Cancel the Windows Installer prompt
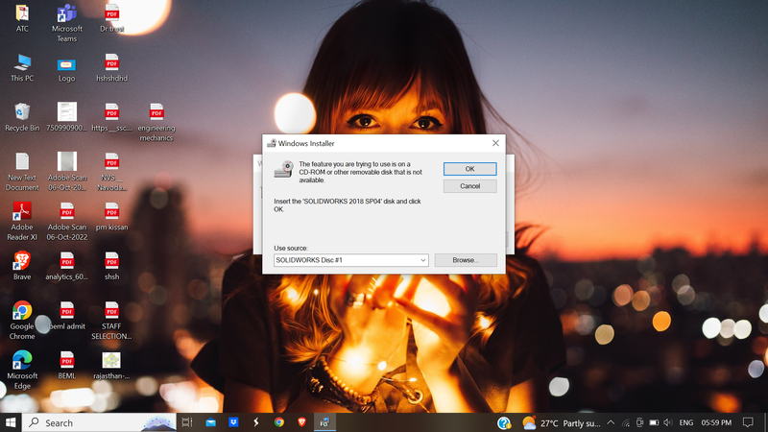 (x=469, y=186)
